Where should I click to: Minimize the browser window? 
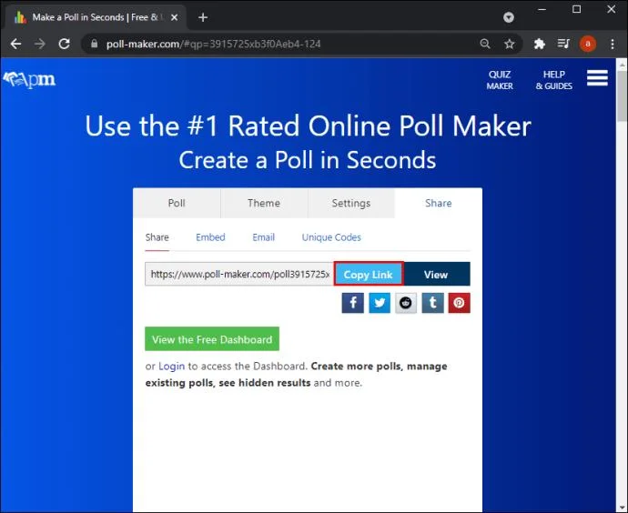tap(542, 9)
